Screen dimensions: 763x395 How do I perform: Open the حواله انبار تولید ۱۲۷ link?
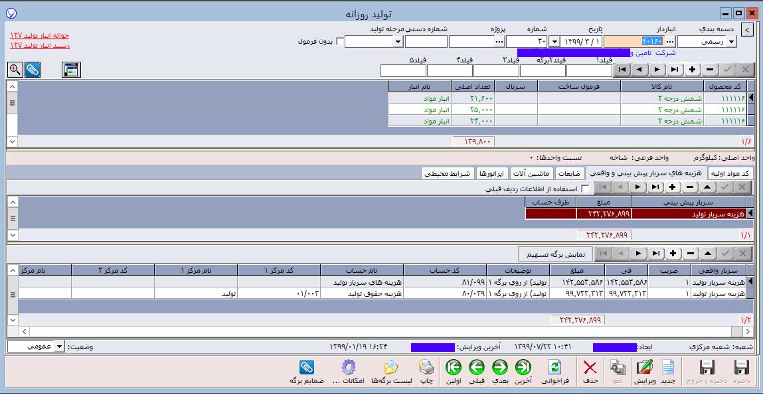pyautogui.click(x=40, y=35)
